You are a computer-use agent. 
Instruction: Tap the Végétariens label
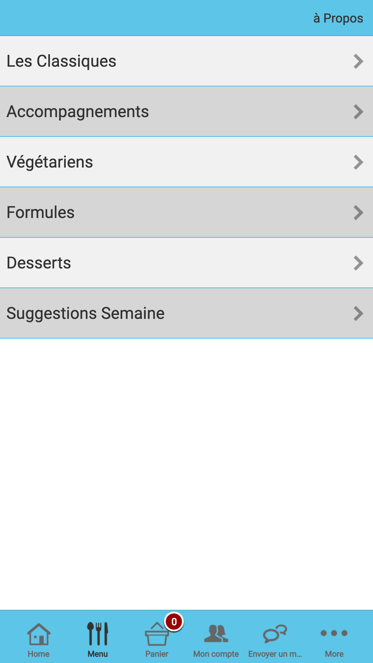tap(50, 162)
